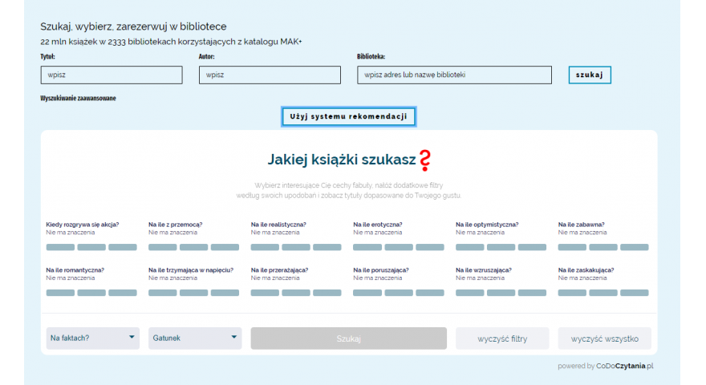Set 'Na ile realistyczna?' to highest level
Screen dimensions: 706x385
[327, 247]
